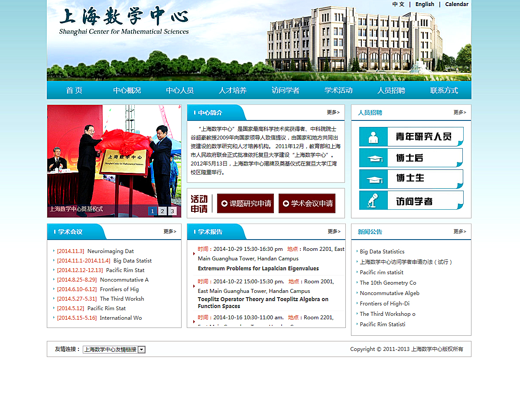Expand the 上海数学中心友情链接 dropdown
The height and width of the screenshot is (399, 520).
pyautogui.click(x=114, y=350)
